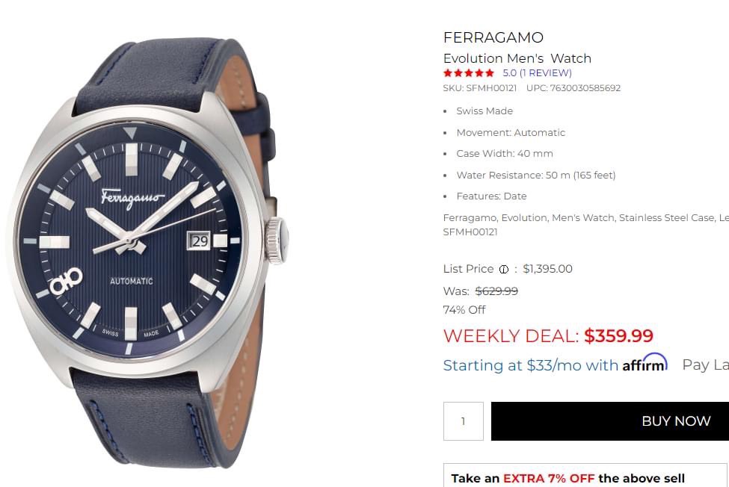The image size is (729, 487).
Task: Focus the quantity input field
Action: [x=463, y=421]
